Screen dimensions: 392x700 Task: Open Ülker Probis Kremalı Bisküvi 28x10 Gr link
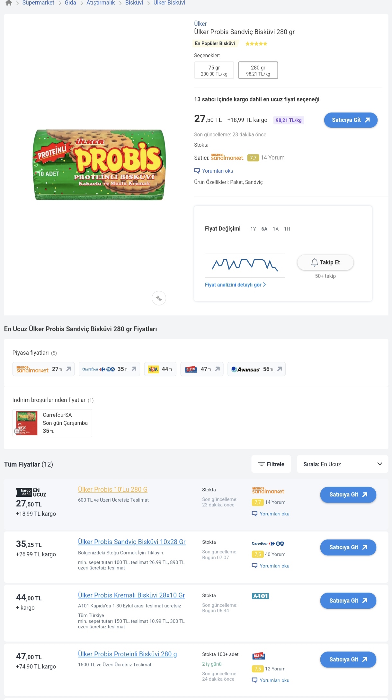131,595
